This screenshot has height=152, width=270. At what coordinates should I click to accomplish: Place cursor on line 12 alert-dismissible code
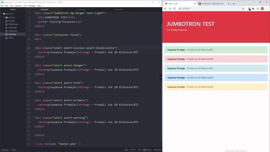(76, 48)
